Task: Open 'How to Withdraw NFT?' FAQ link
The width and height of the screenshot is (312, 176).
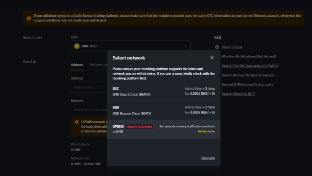Action: (239, 93)
